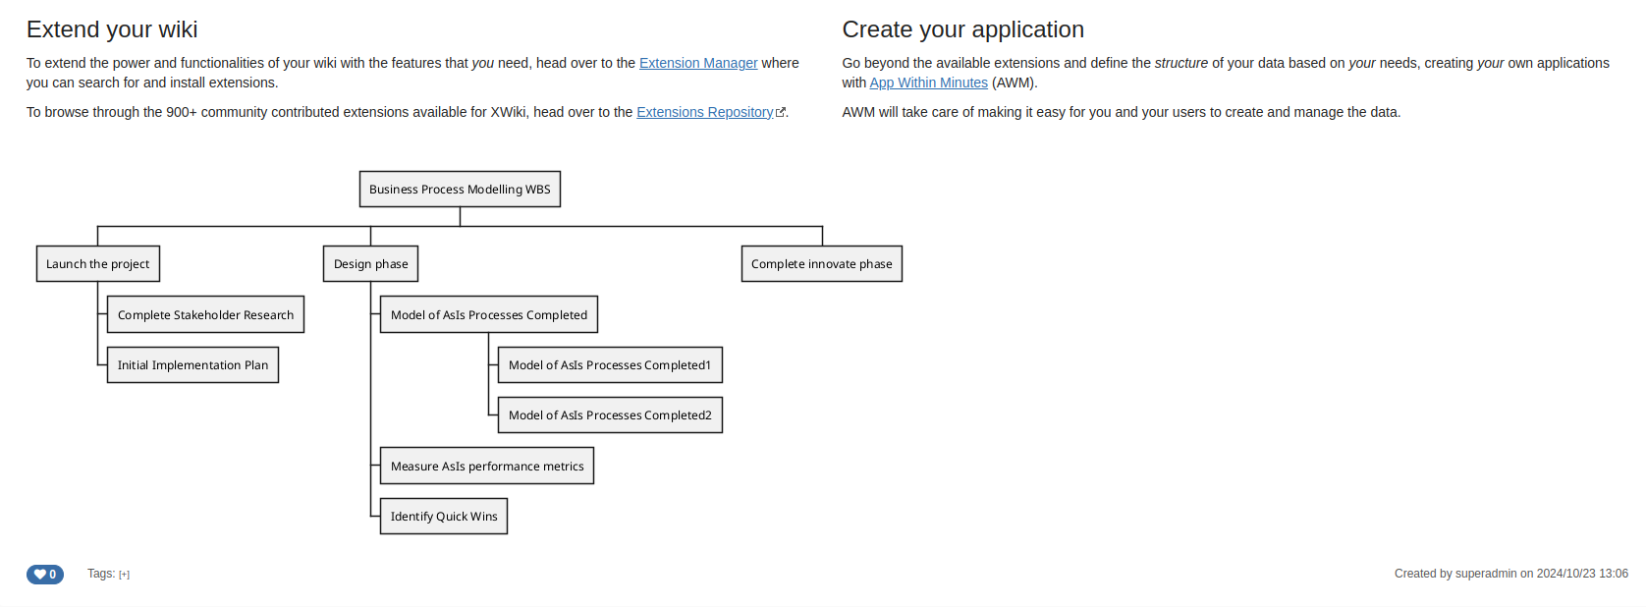Select the Launch the project node
Screen dimensions: 1646x607
tap(98, 264)
